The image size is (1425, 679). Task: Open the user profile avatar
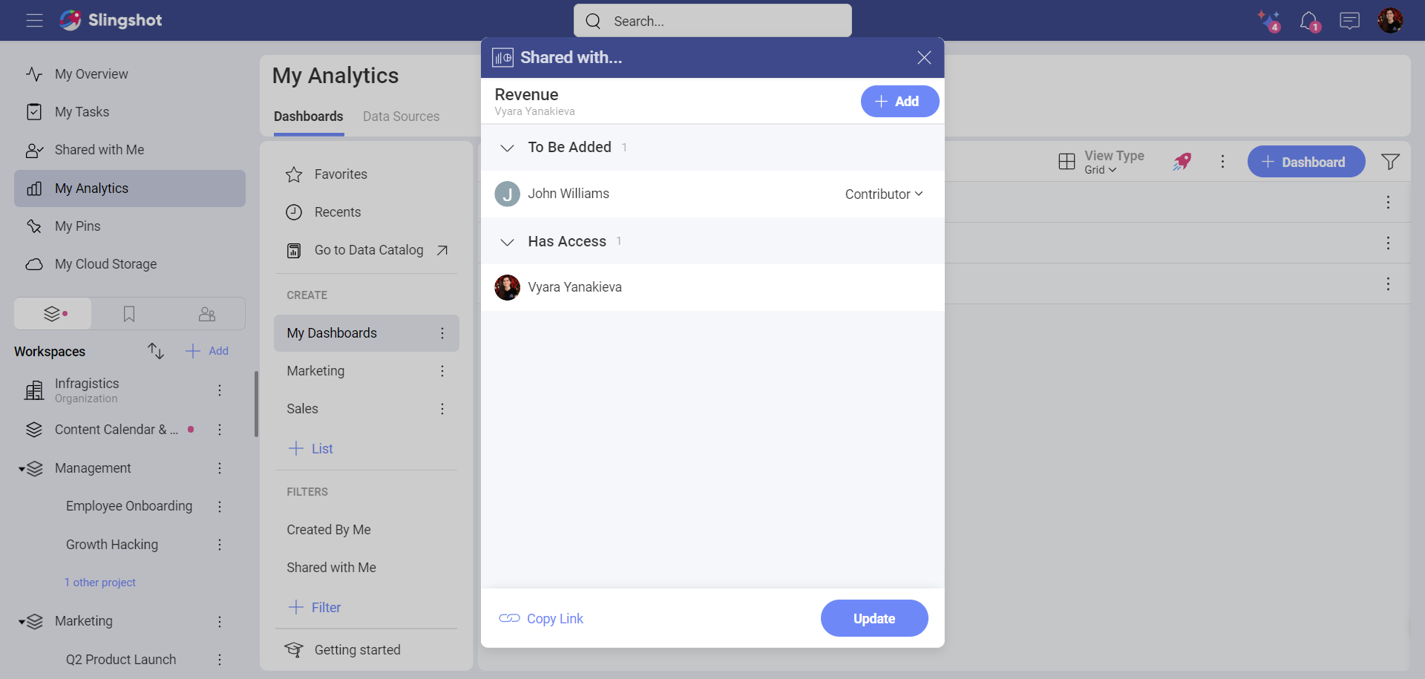coord(1390,21)
